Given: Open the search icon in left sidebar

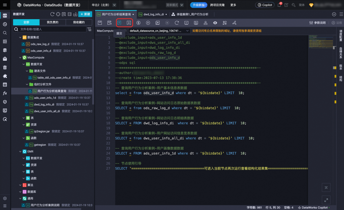Looking at the screenshot, I should coord(5,33).
